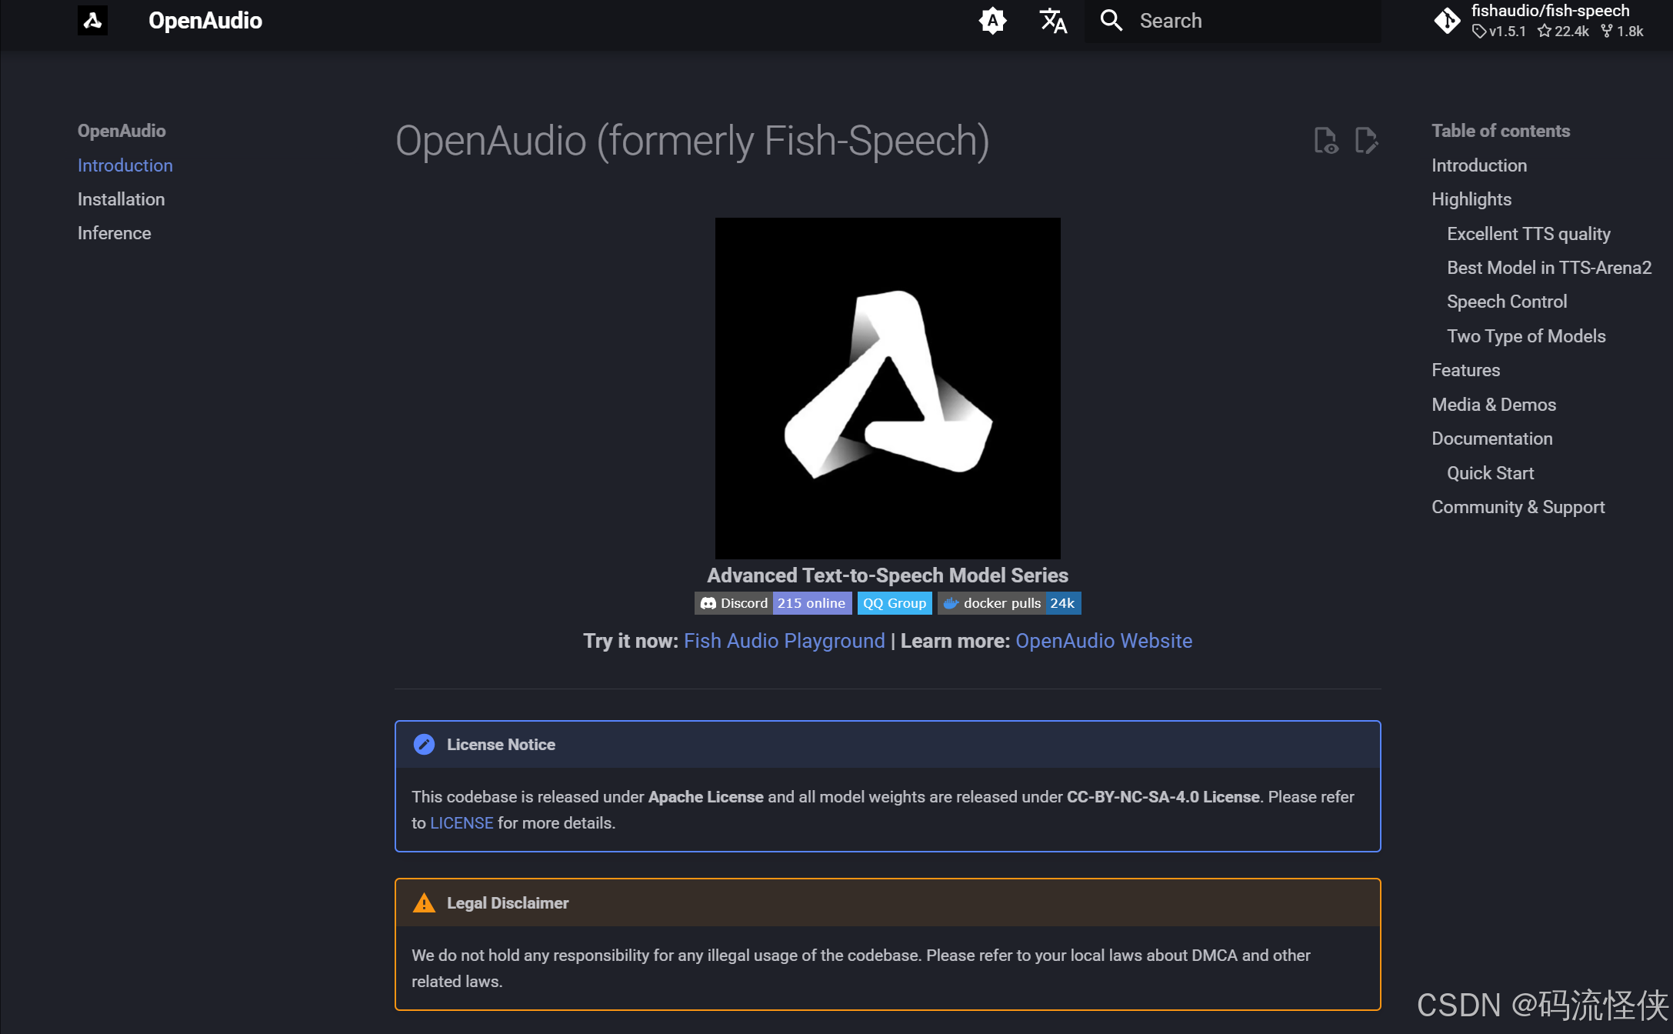Click the Discord 215 online badge
Viewport: 1673px width, 1034px height.
coord(773,603)
